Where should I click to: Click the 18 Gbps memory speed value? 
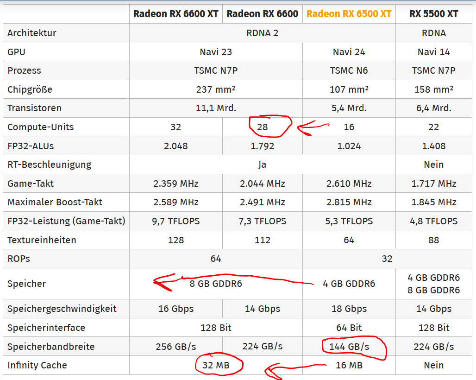[x=349, y=309]
